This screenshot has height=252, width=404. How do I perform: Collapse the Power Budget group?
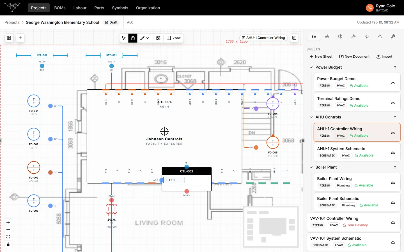click(x=311, y=67)
